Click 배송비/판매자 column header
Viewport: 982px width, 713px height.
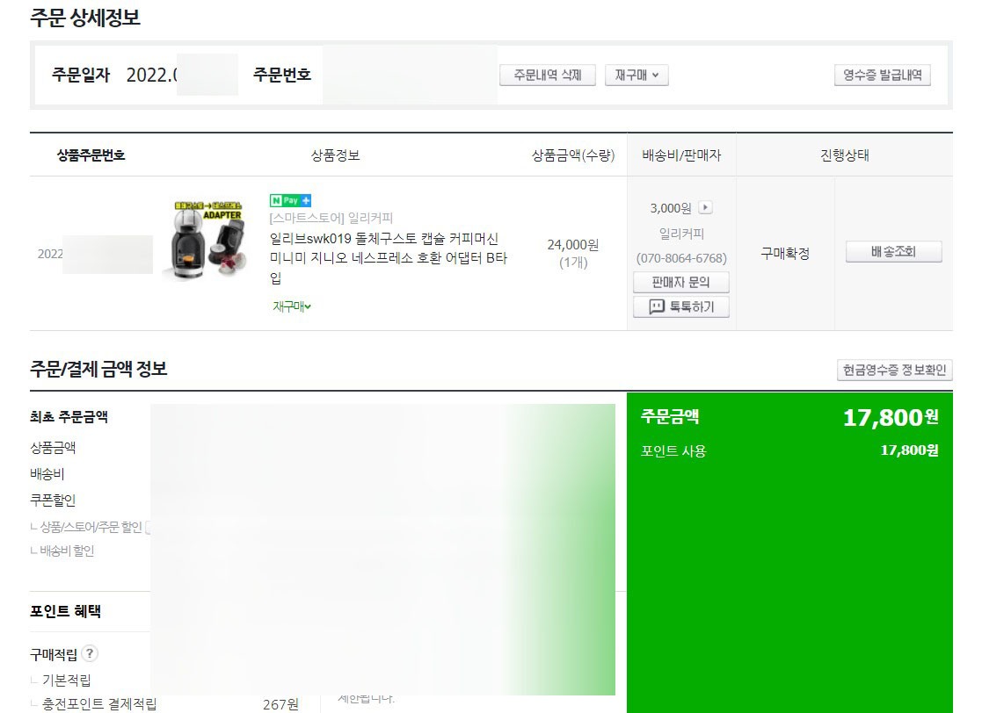(681, 155)
